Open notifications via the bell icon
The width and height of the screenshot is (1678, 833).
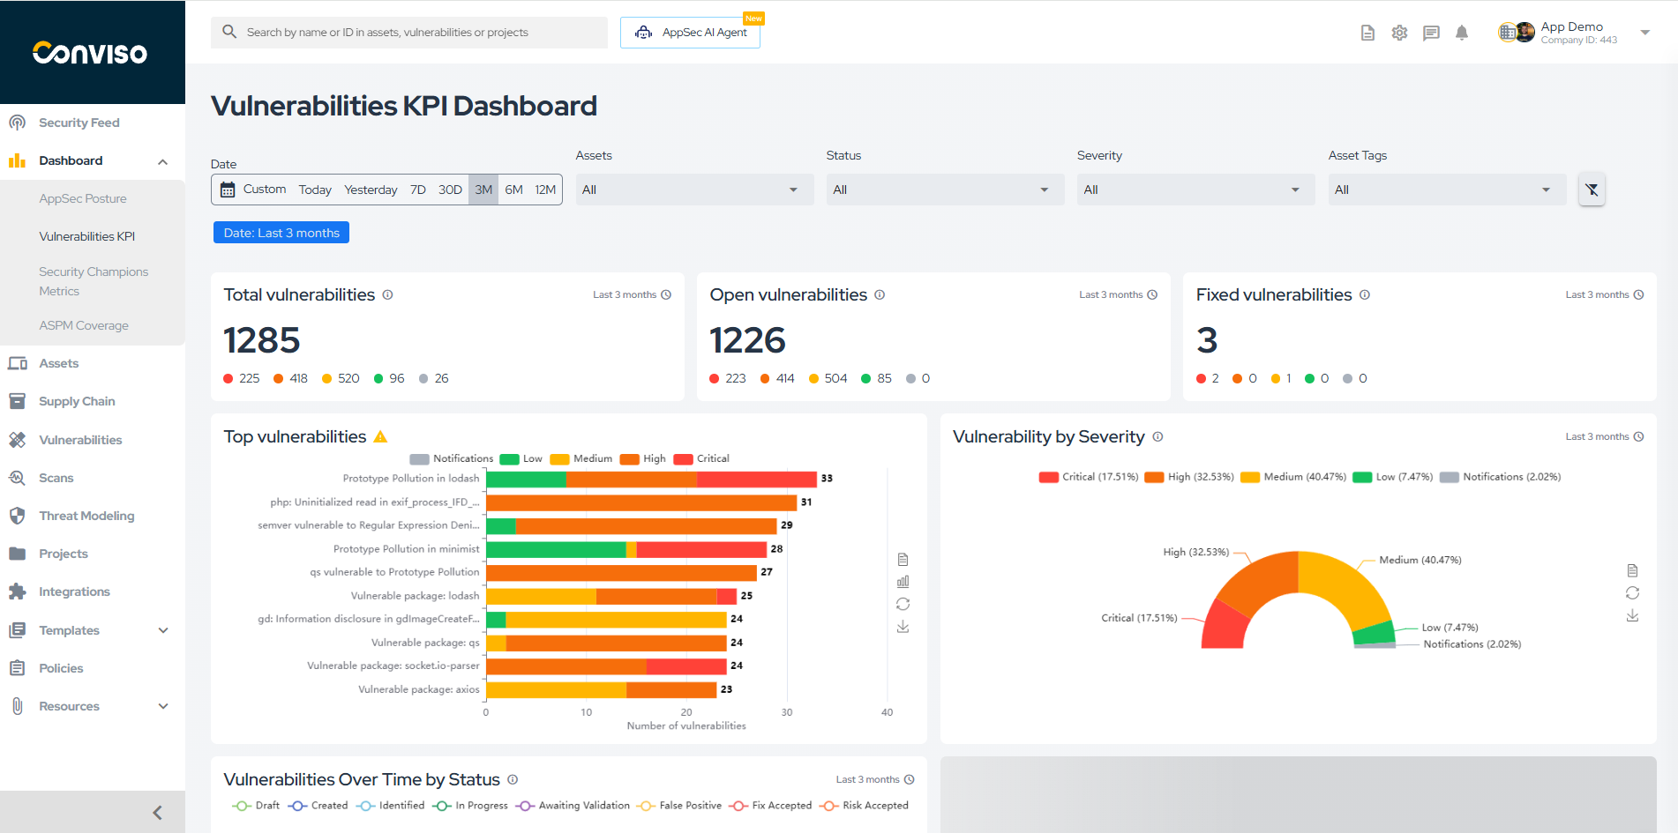[1462, 32]
